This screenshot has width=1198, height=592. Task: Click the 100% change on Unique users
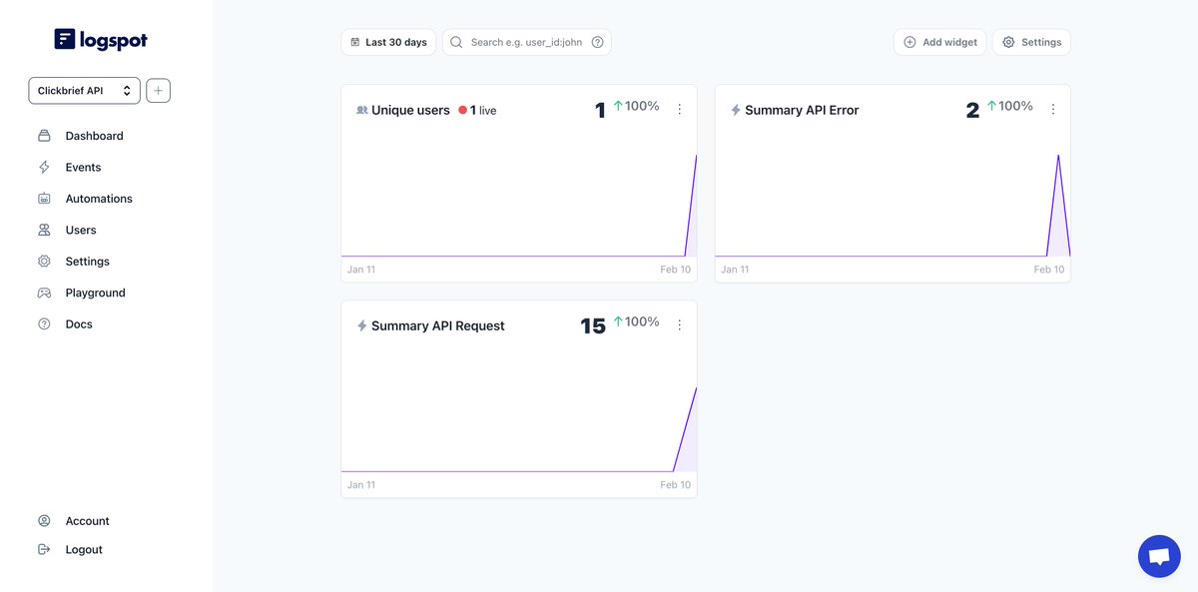(x=636, y=106)
